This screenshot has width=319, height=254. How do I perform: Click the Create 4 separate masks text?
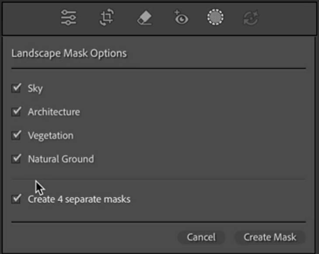[x=79, y=199]
